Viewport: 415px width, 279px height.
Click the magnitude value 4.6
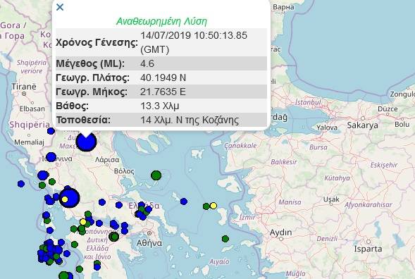coord(147,63)
